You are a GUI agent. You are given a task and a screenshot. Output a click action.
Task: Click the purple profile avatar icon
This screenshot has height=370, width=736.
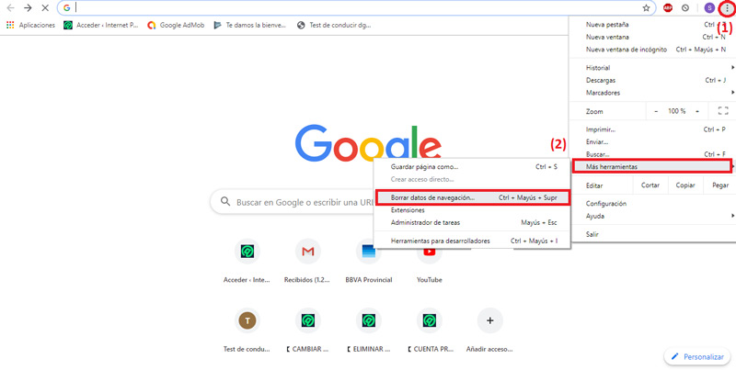(709, 7)
